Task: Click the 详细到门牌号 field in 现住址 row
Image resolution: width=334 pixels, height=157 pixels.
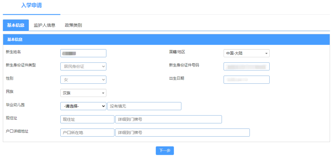Action: pos(168,120)
